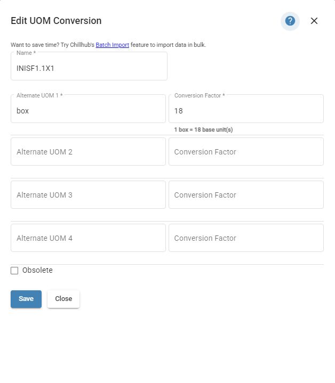Click the '1 box = 18 base unit(s)' hint
Image resolution: width=335 pixels, height=383 pixels.
click(203, 129)
